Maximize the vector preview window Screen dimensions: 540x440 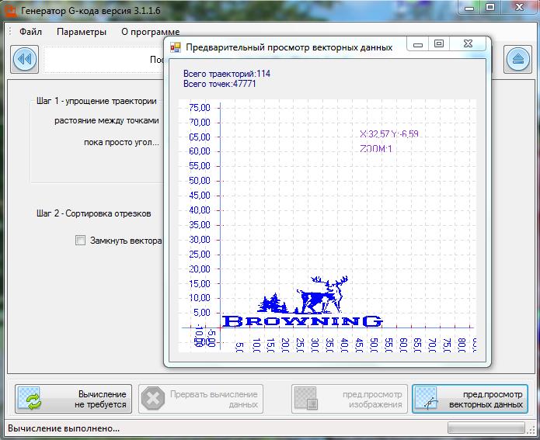[439, 44]
